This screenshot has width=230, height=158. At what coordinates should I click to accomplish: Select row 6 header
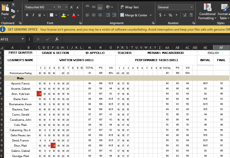(x=1, y=78)
